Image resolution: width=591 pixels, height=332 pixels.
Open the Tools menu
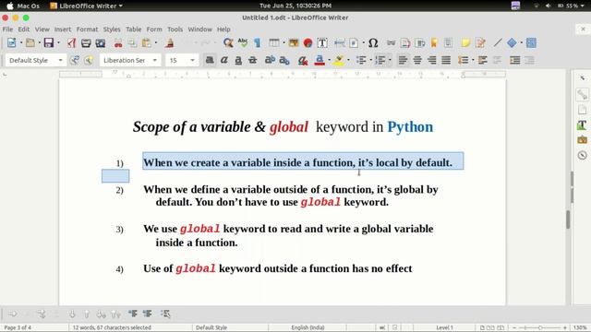[x=175, y=29]
